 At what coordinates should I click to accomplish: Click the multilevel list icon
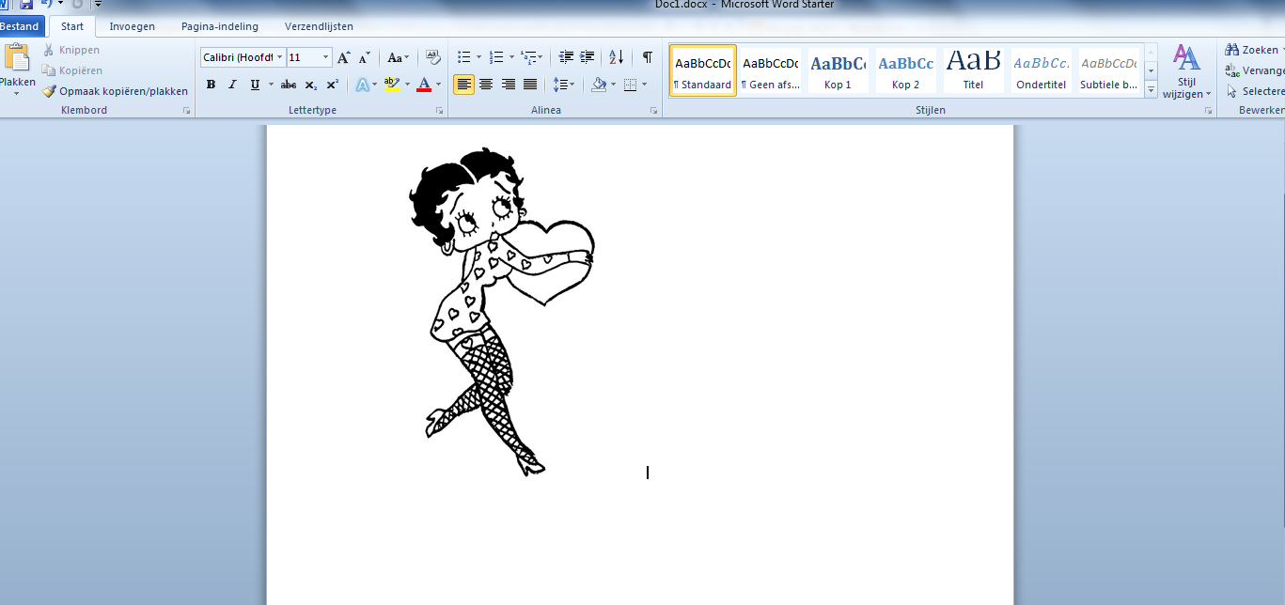(x=528, y=57)
